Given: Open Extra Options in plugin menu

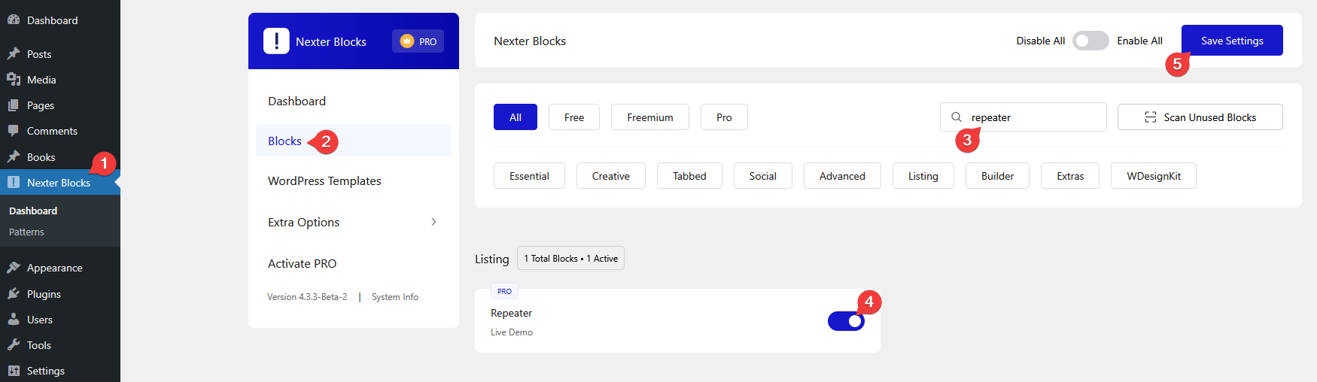Looking at the screenshot, I should tap(354, 222).
